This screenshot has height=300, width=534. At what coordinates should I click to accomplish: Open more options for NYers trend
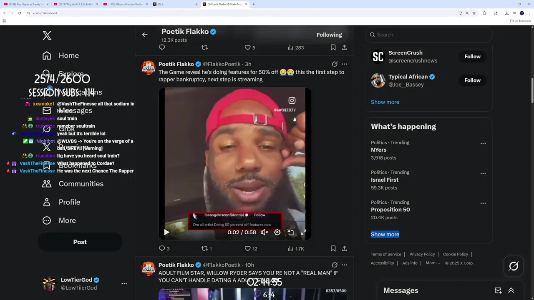click(483, 143)
